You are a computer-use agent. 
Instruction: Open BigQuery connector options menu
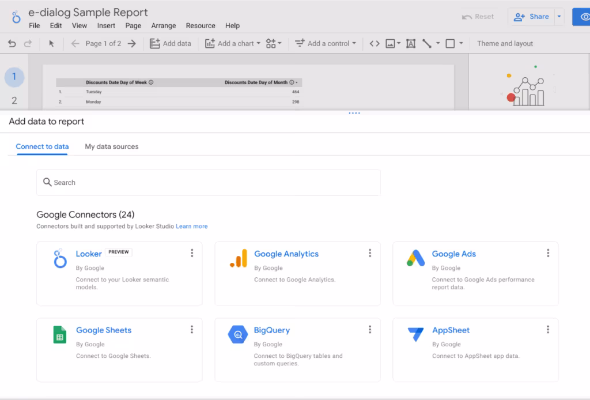(x=370, y=330)
